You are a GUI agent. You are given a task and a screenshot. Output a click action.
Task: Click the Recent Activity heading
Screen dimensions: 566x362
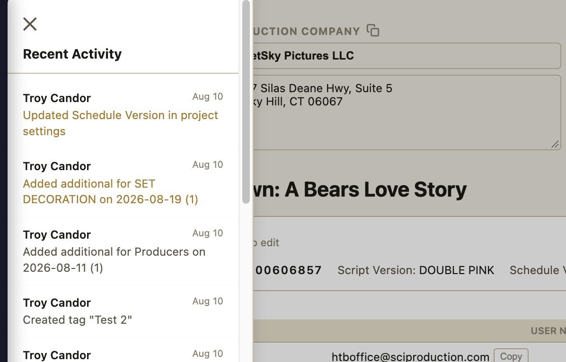72,54
